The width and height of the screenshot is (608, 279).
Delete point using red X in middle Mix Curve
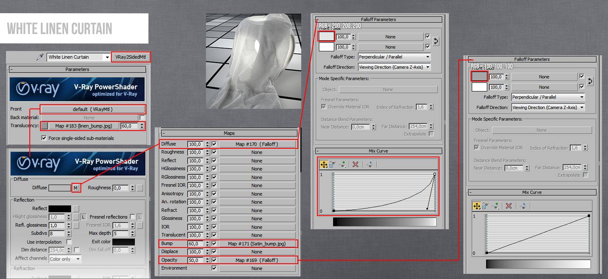(356, 164)
